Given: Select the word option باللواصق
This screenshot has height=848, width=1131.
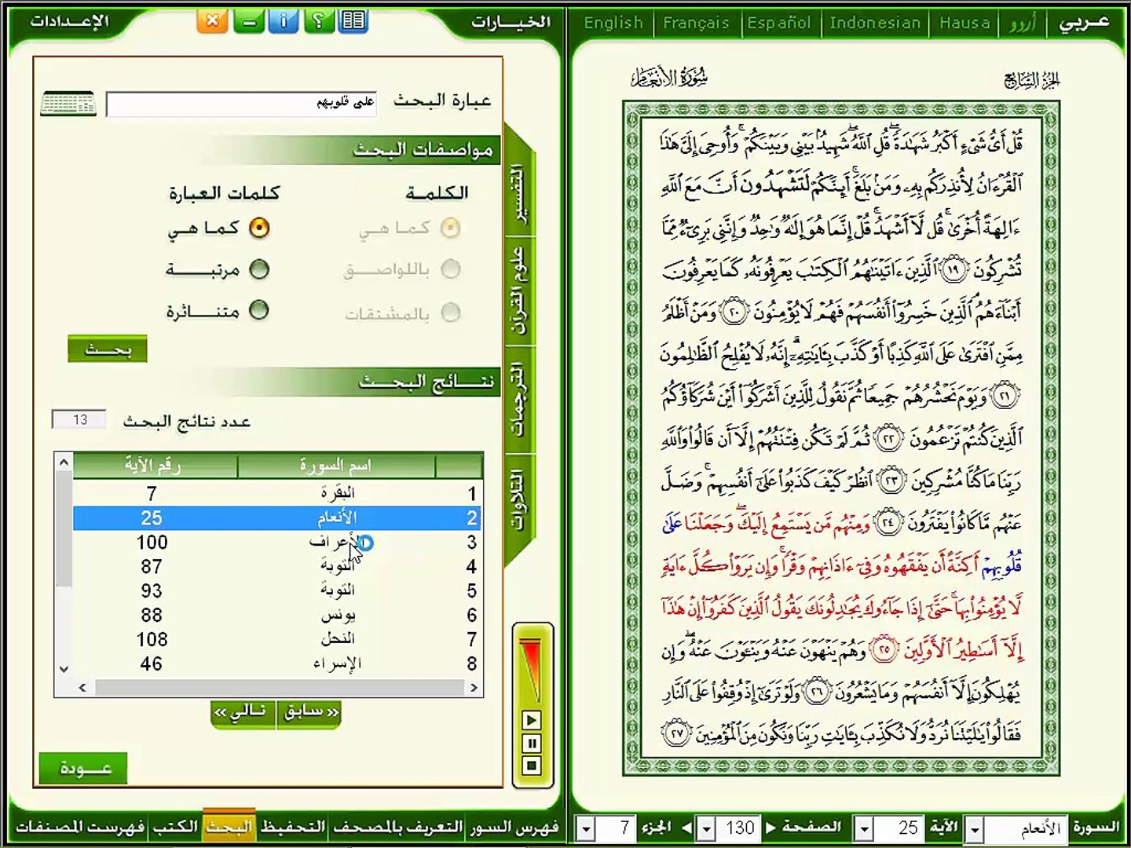Looking at the screenshot, I should click(x=451, y=269).
